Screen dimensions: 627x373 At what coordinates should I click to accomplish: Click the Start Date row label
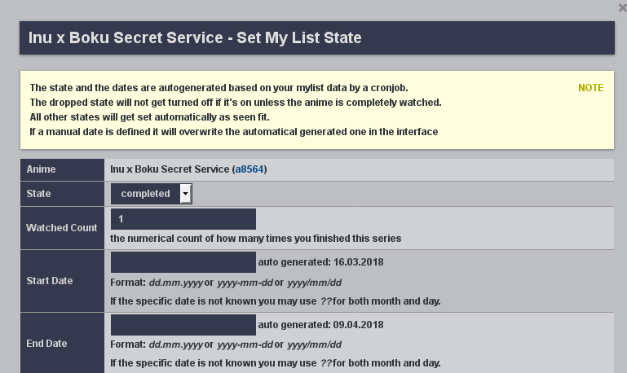coord(50,281)
